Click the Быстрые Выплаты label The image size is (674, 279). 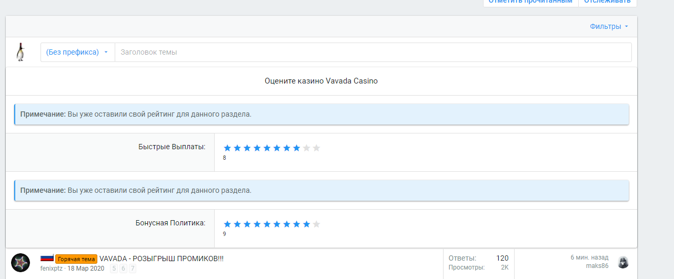point(172,147)
